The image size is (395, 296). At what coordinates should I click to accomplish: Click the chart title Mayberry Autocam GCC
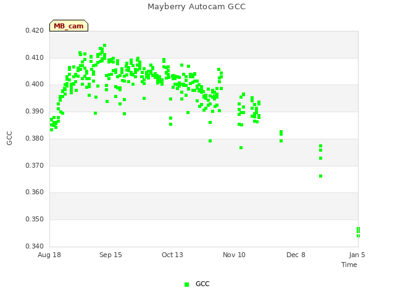[x=196, y=7]
